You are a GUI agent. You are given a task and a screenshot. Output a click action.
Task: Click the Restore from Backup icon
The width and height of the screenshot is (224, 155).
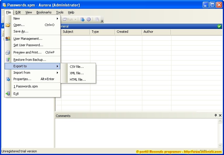click(x=8, y=60)
